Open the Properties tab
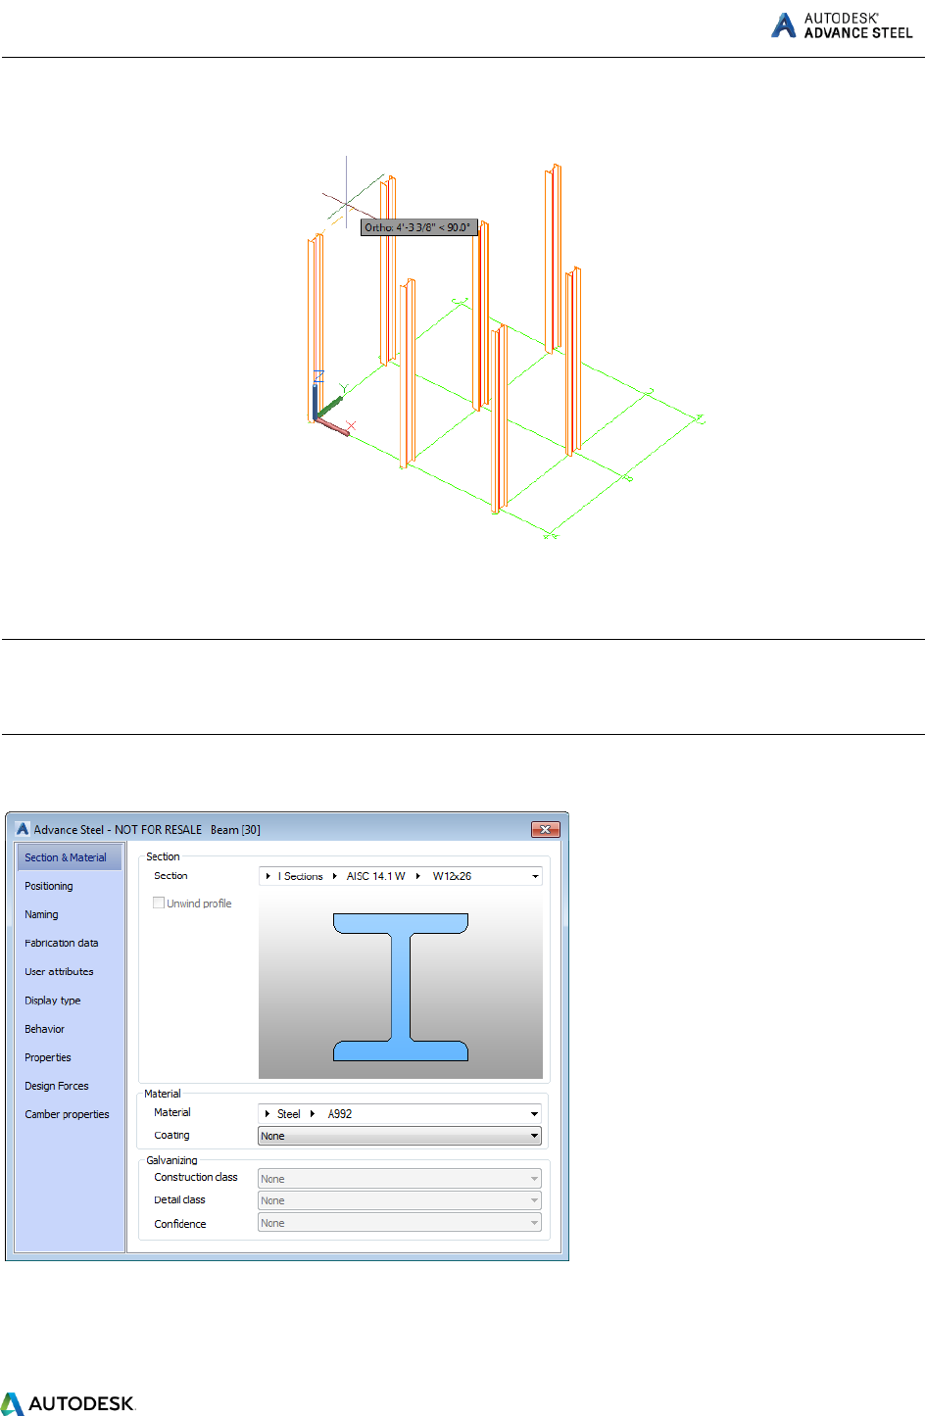925x1416 pixels. pos(48,1057)
